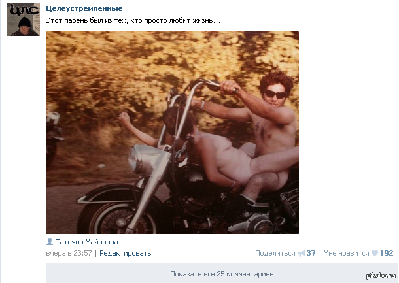View the 192 likes count
Image resolution: width=399 pixels, height=283 pixels.
(x=387, y=253)
